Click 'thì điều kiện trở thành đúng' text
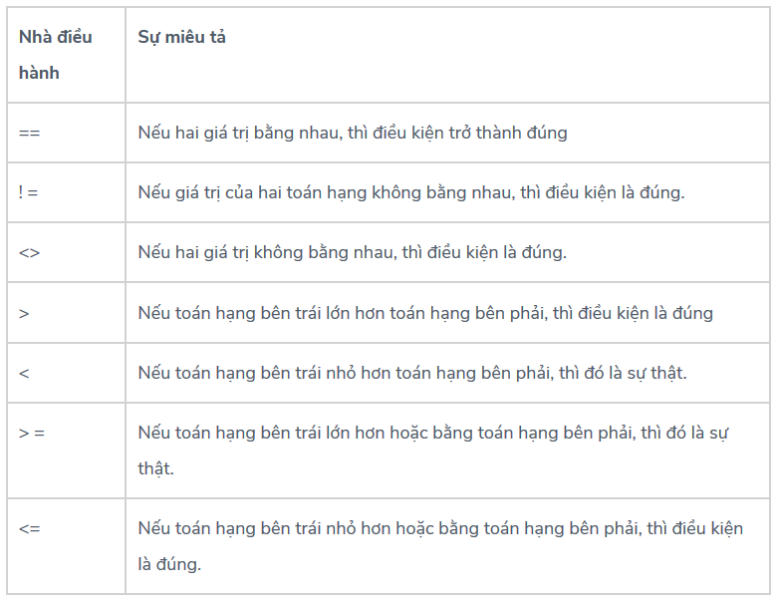The width and height of the screenshot is (777, 603). (x=457, y=133)
